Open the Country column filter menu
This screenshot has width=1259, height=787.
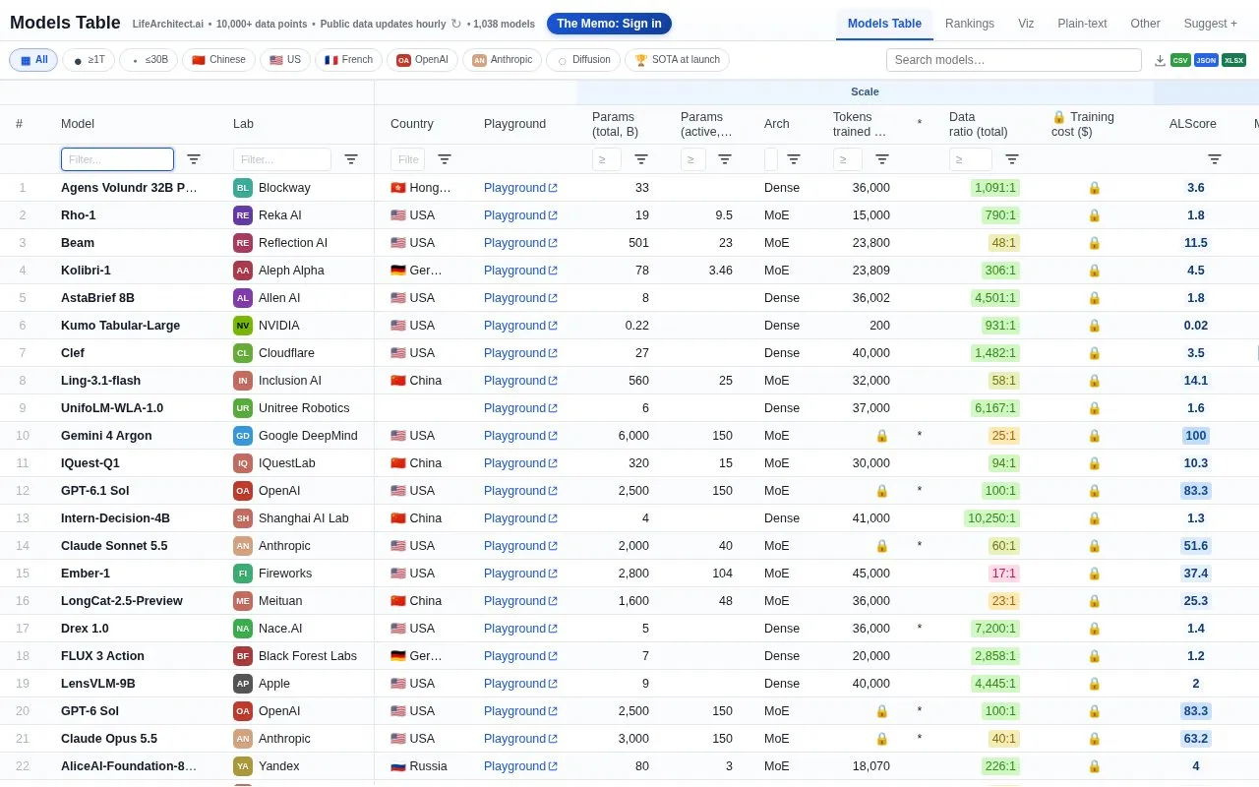pos(445,159)
